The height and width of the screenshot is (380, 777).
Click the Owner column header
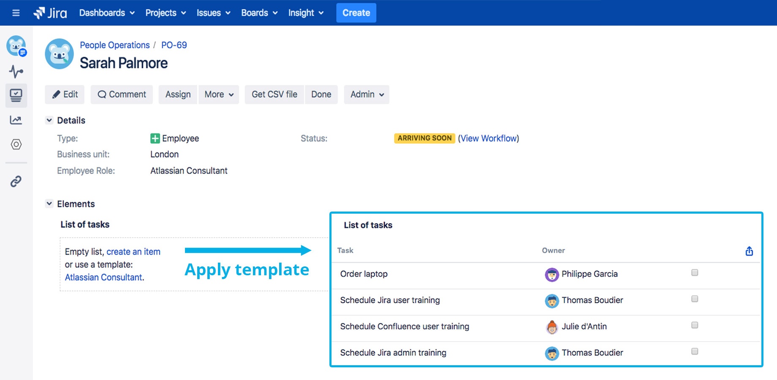(553, 250)
